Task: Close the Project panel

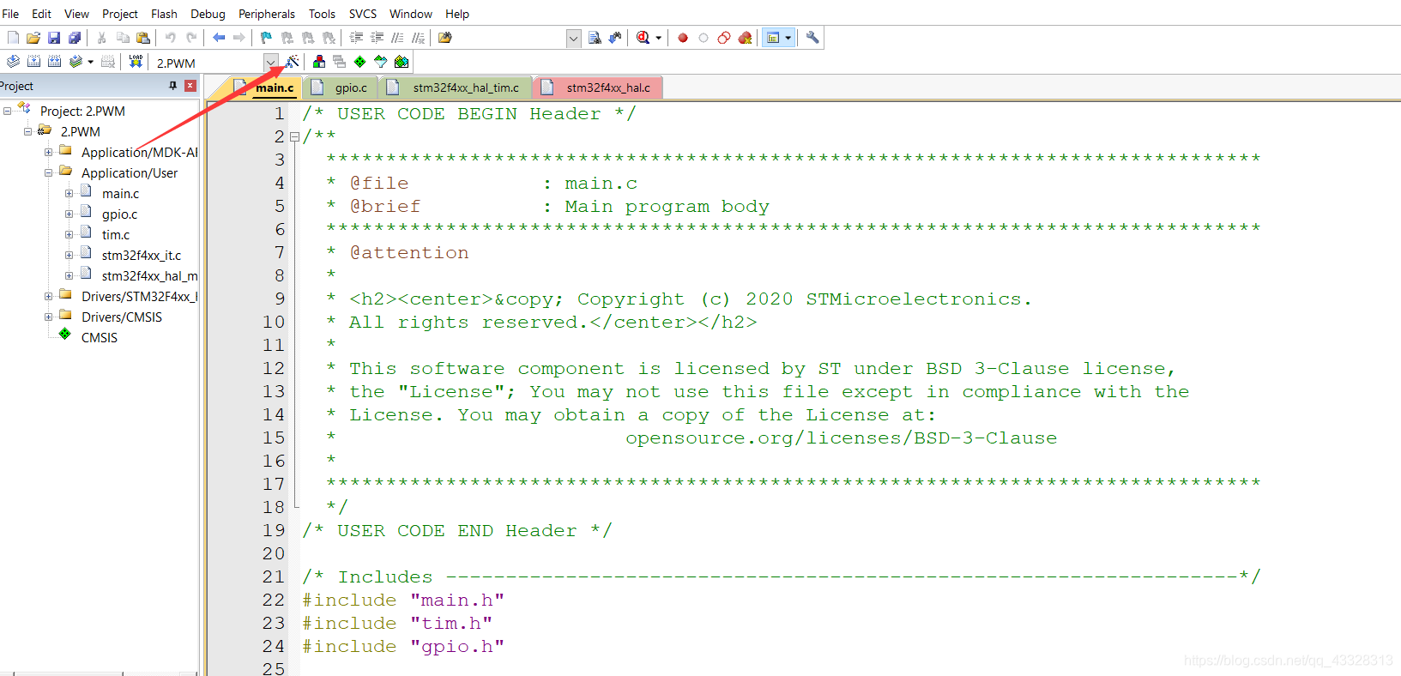Action: (x=190, y=86)
